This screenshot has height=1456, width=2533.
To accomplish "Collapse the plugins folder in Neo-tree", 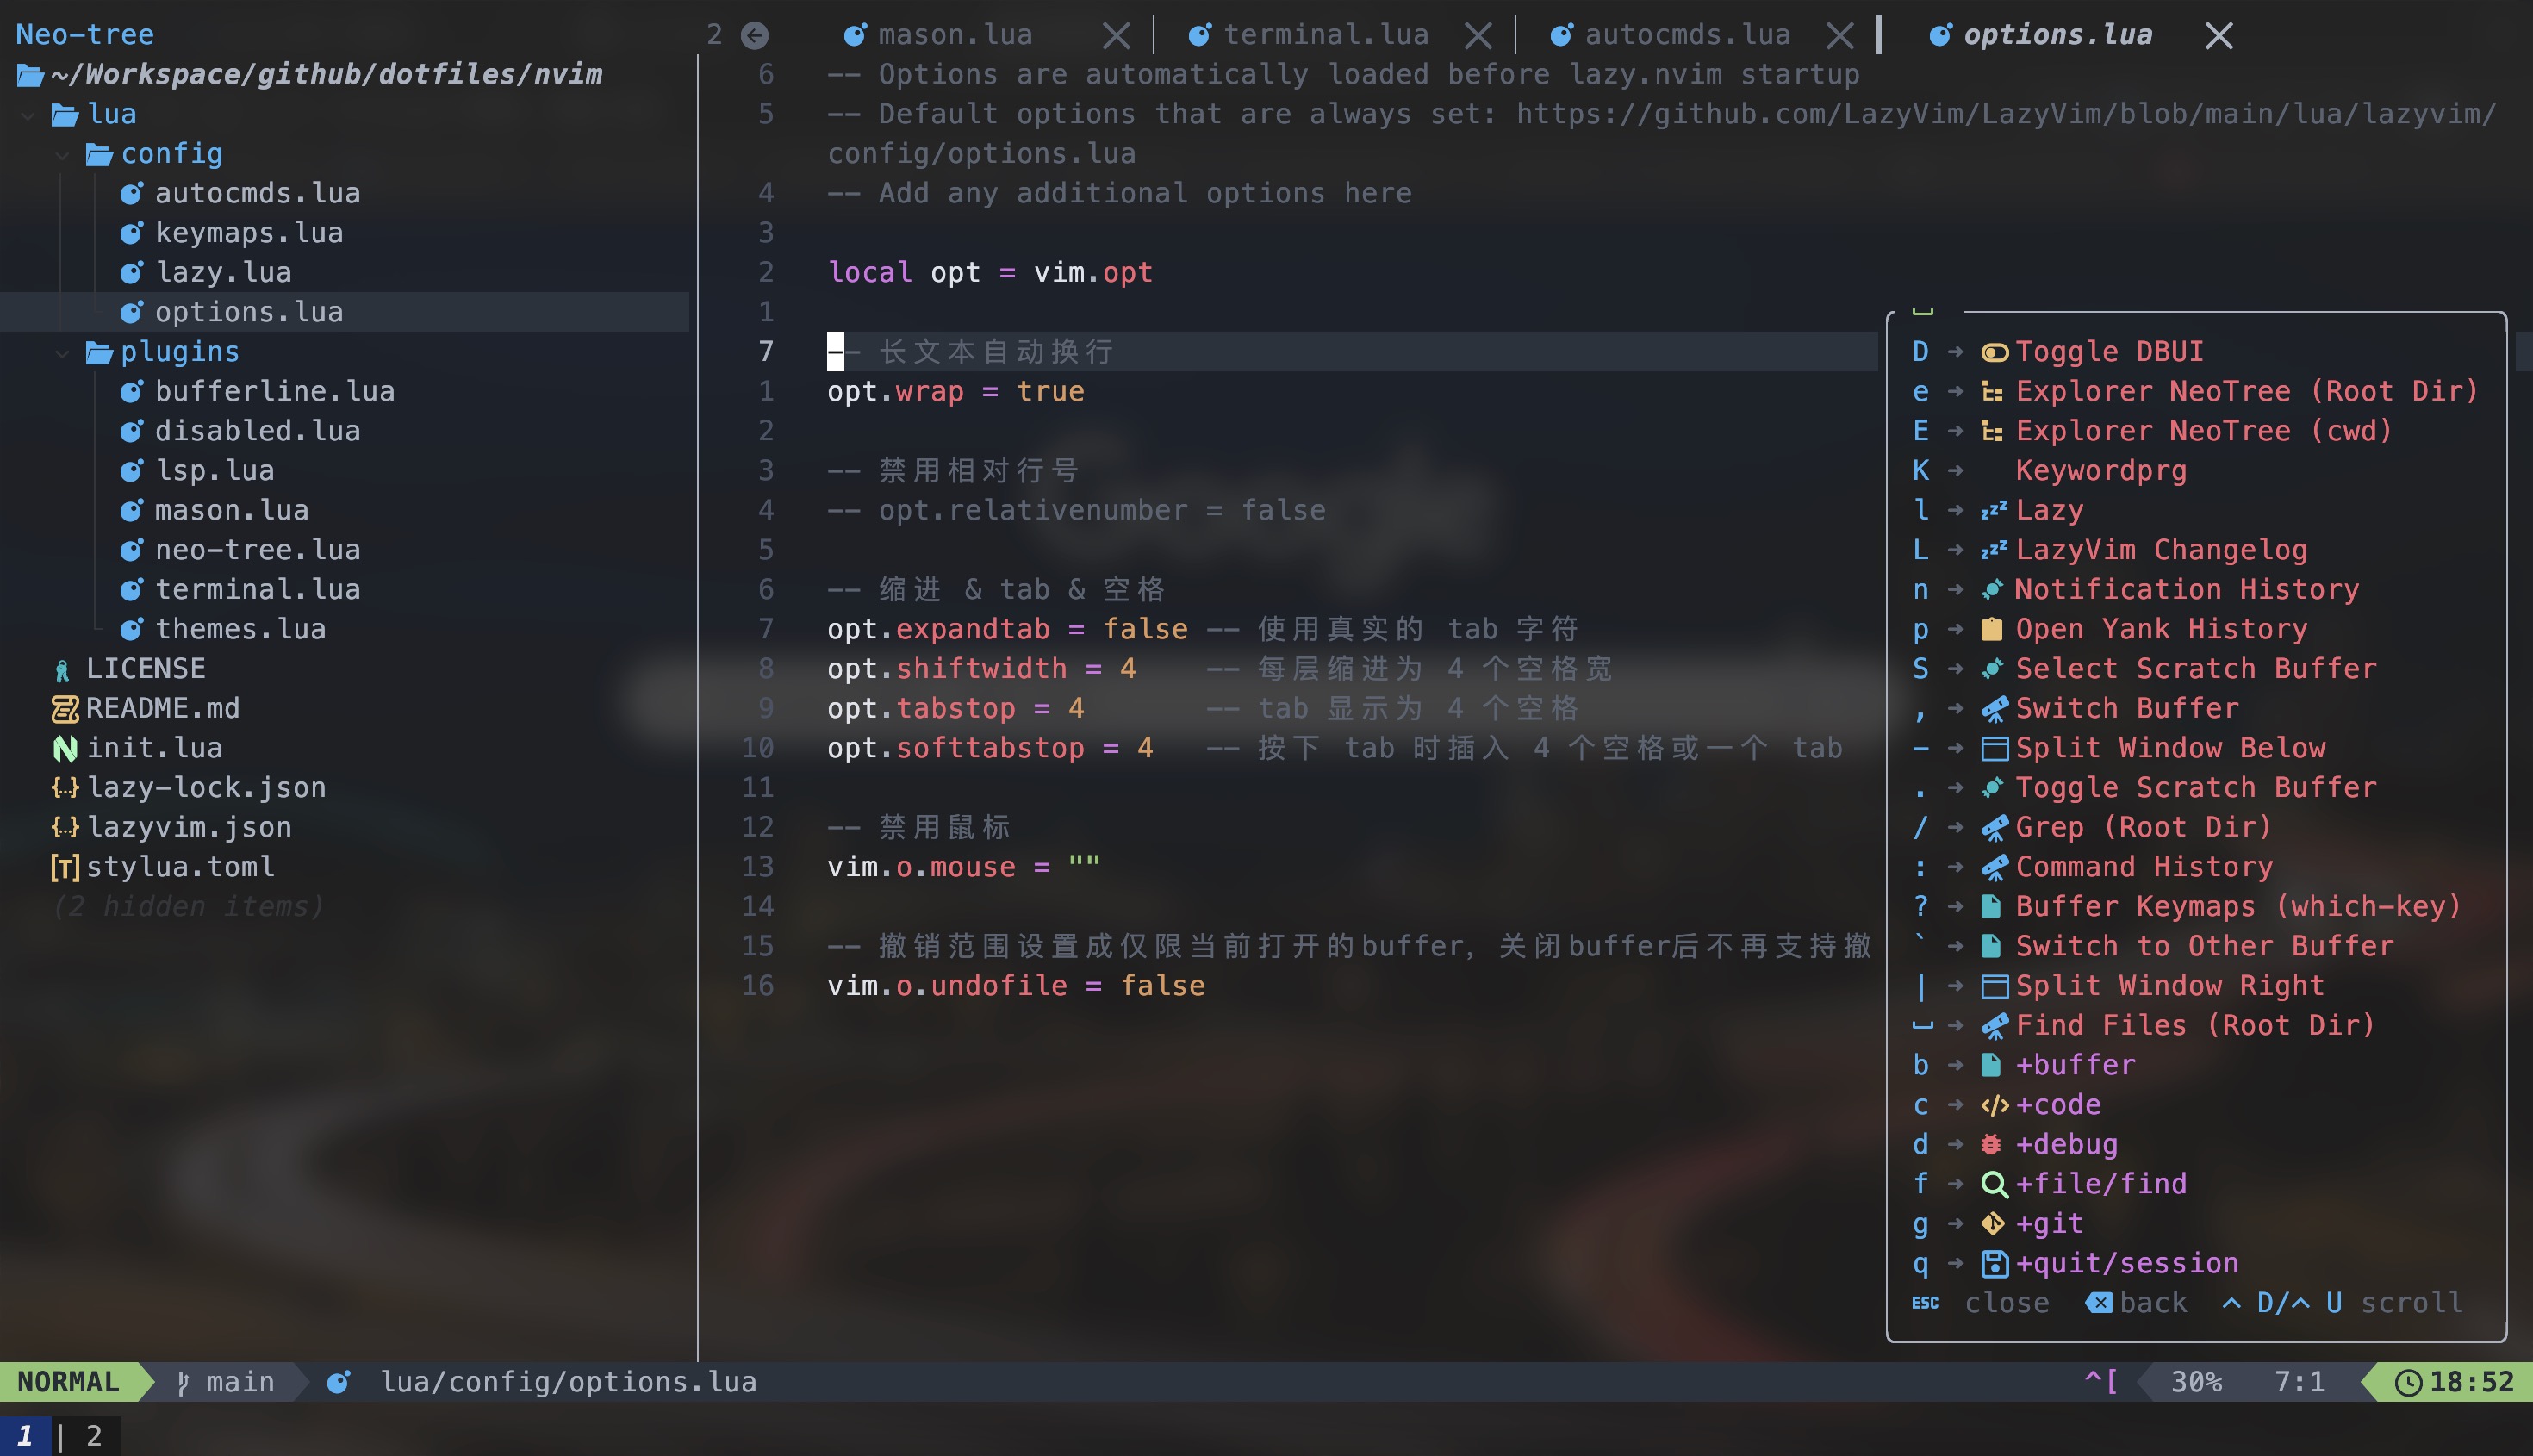I will point(62,352).
